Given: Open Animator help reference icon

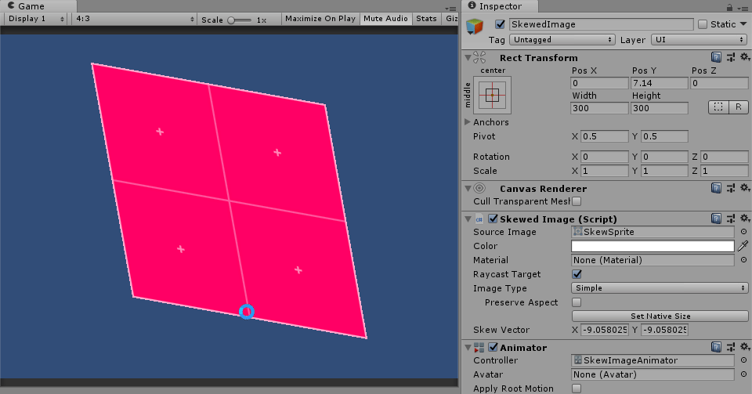Looking at the screenshot, I should [x=716, y=347].
